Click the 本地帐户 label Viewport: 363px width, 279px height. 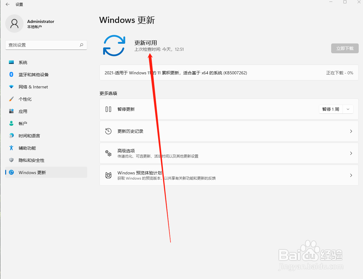click(x=35, y=27)
